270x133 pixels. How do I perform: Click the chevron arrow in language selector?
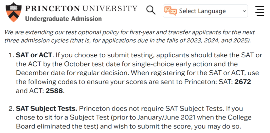[x=244, y=11]
